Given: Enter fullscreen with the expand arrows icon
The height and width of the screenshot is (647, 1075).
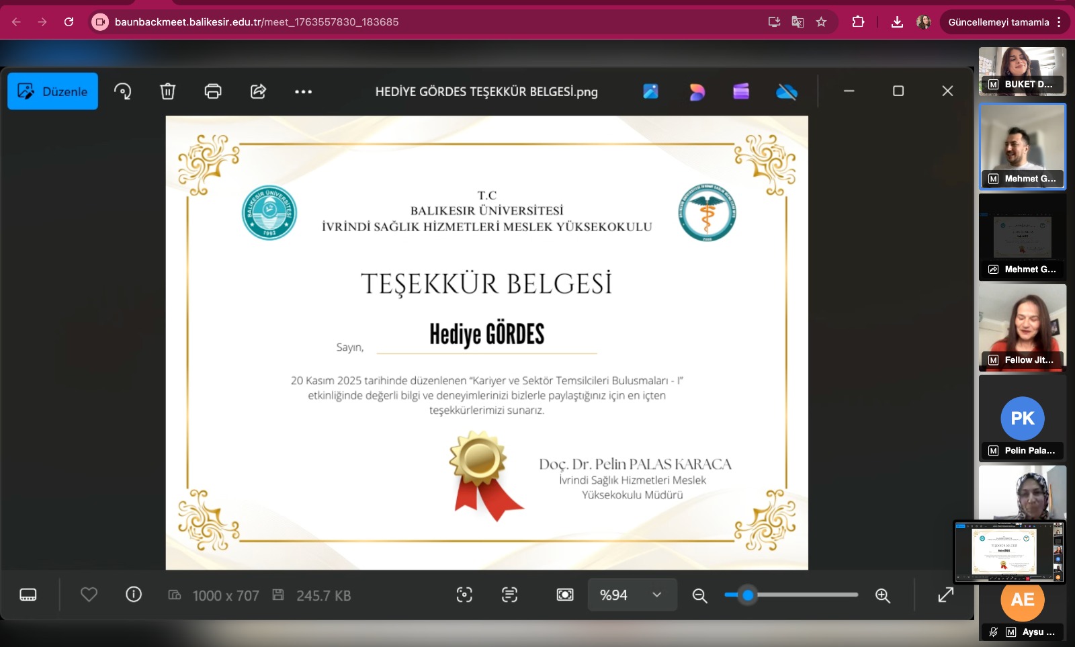Looking at the screenshot, I should click(x=946, y=595).
